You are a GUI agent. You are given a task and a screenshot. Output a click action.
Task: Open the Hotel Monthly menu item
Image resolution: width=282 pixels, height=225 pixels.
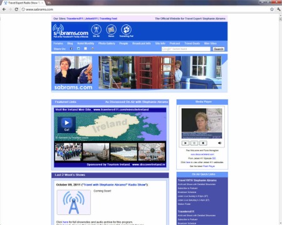86,43
